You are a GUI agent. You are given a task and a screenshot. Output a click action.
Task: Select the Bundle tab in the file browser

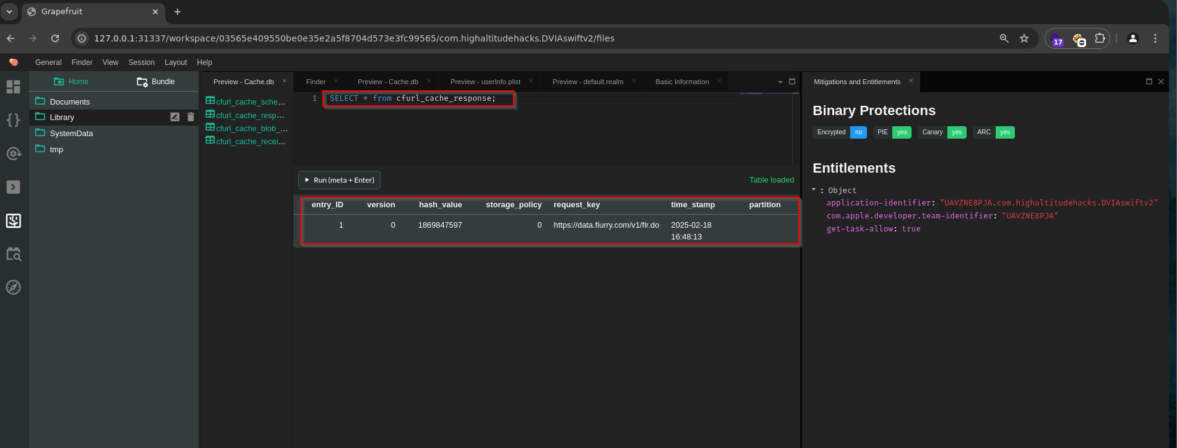[156, 82]
